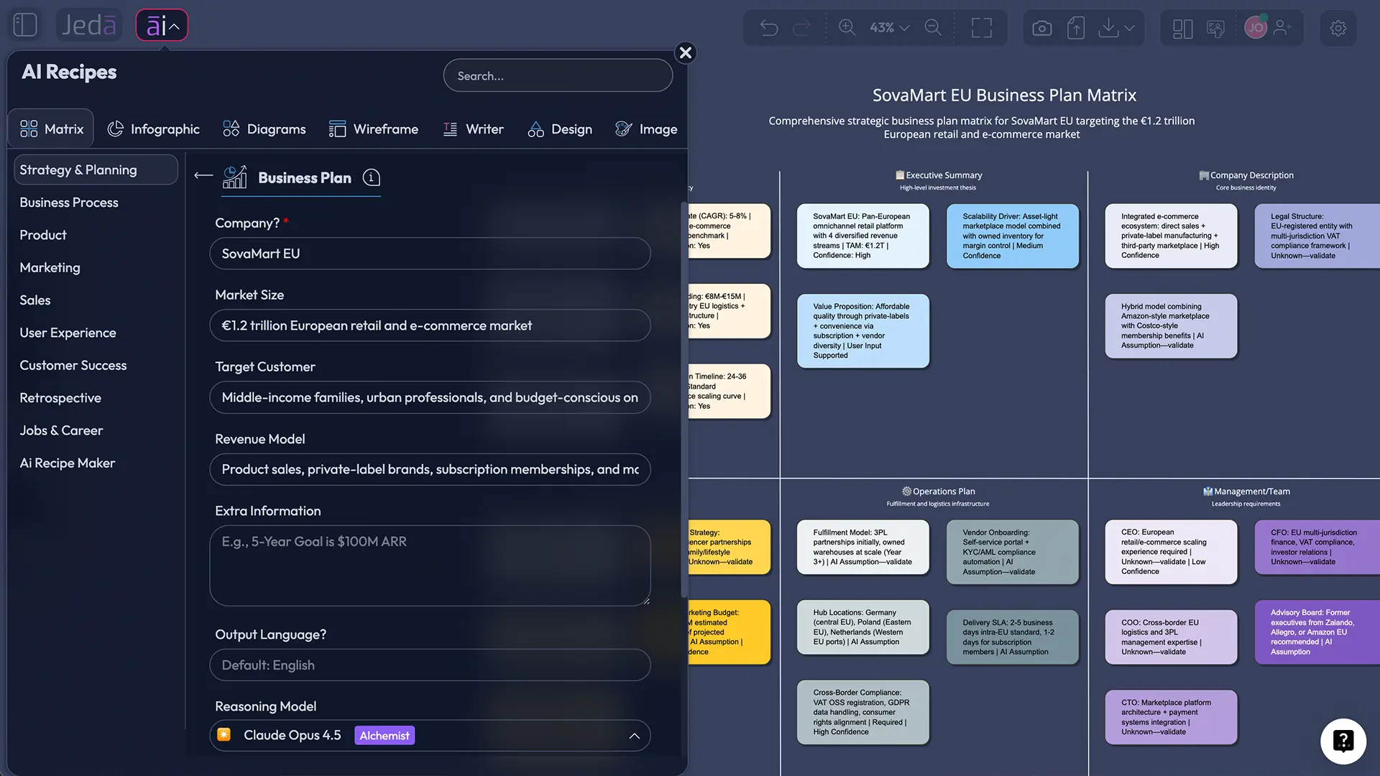Select Jobs & Career category
The height and width of the screenshot is (776, 1380).
click(x=61, y=430)
